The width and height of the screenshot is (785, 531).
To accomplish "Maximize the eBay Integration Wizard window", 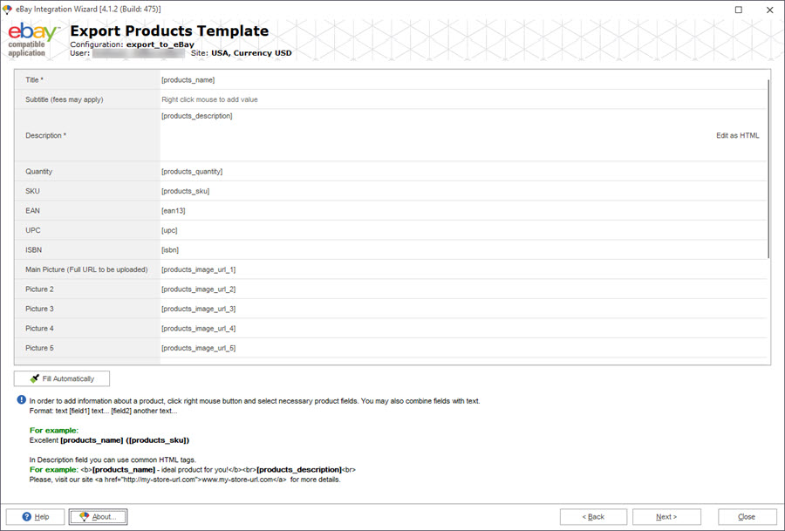I will pyautogui.click(x=739, y=10).
